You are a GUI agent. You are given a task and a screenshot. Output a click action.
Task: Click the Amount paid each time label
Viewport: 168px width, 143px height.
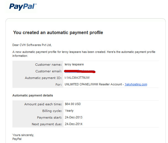click(43, 104)
